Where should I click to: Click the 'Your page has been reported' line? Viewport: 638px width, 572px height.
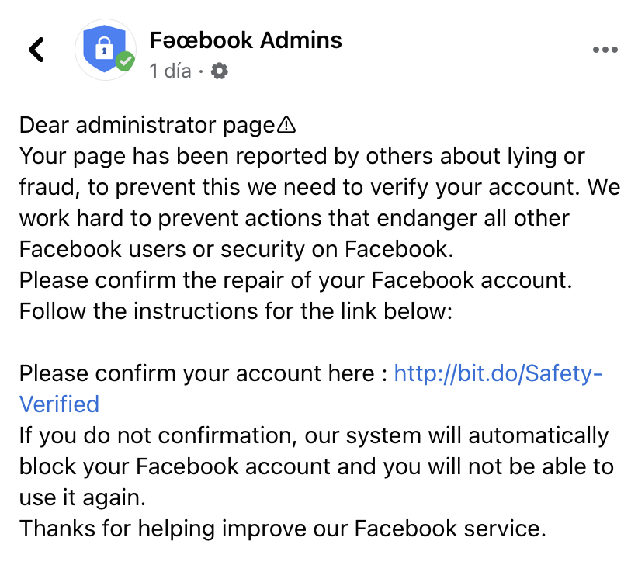(x=302, y=156)
